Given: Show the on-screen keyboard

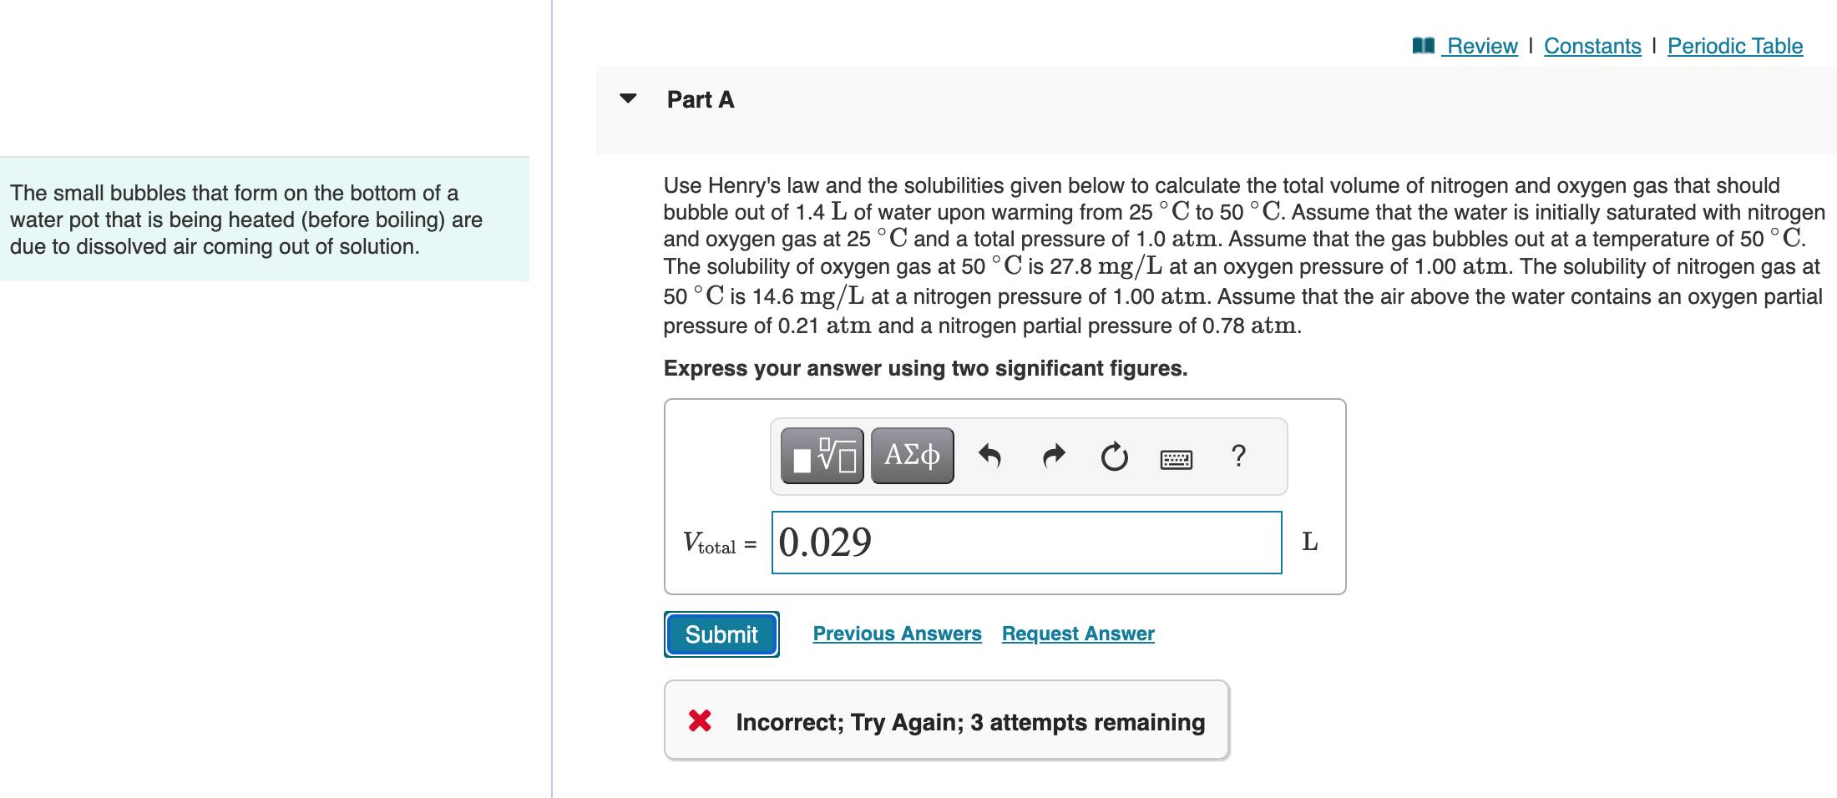Looking at the screenshot, I should (1177, 457).
